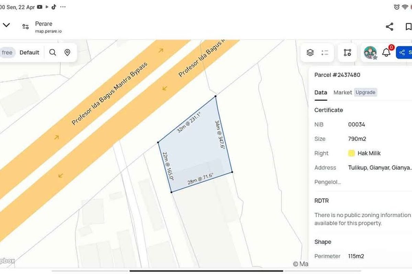Open the notifications bell

point(387,52)
